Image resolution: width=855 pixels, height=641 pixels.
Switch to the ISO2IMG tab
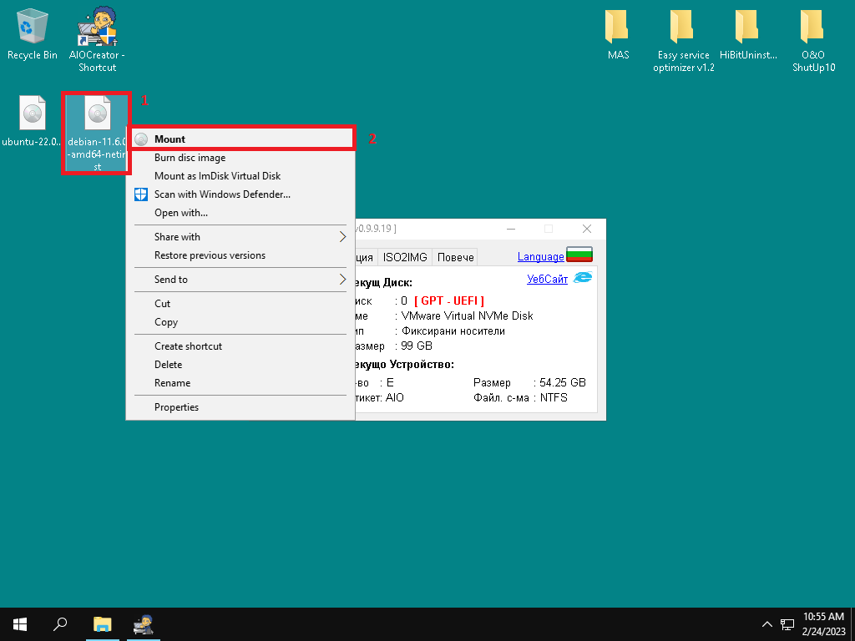pyautogui.click(x=405, y=257)
